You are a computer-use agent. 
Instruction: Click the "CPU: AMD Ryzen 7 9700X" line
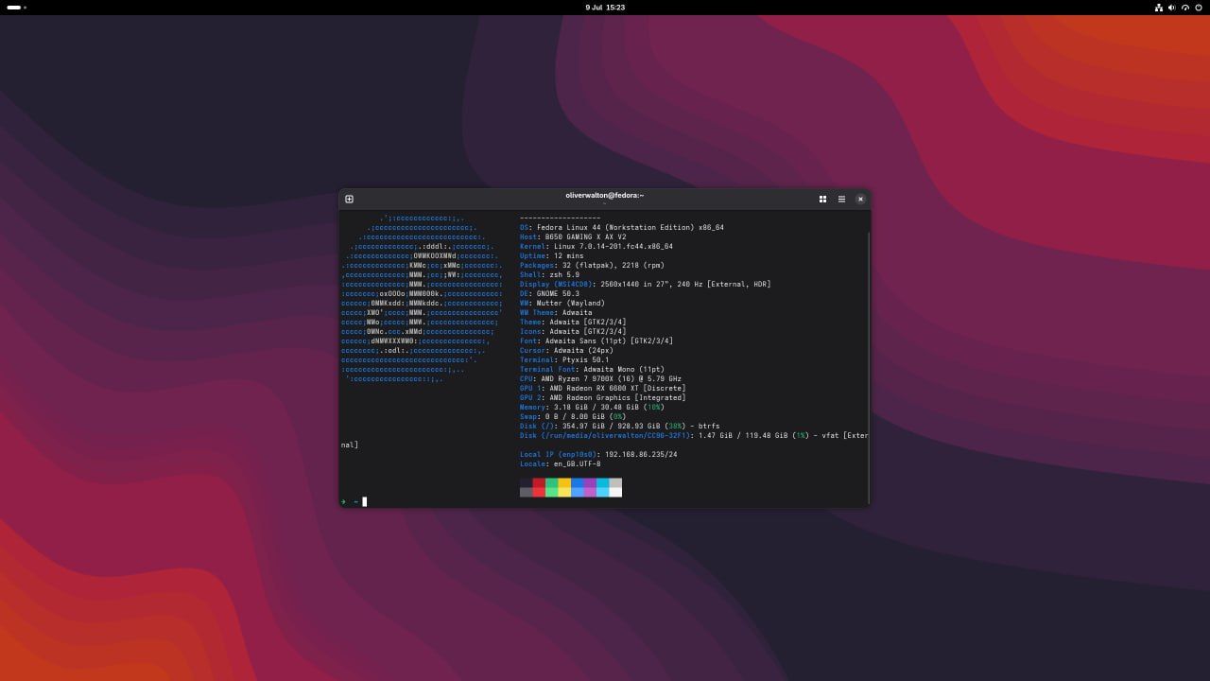(x=600, y=378)
